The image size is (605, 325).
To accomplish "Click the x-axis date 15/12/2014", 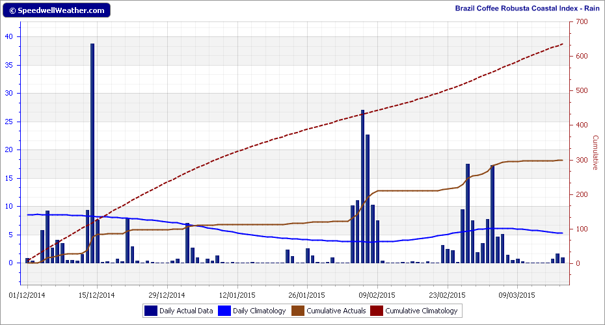I will coord(97,295).
